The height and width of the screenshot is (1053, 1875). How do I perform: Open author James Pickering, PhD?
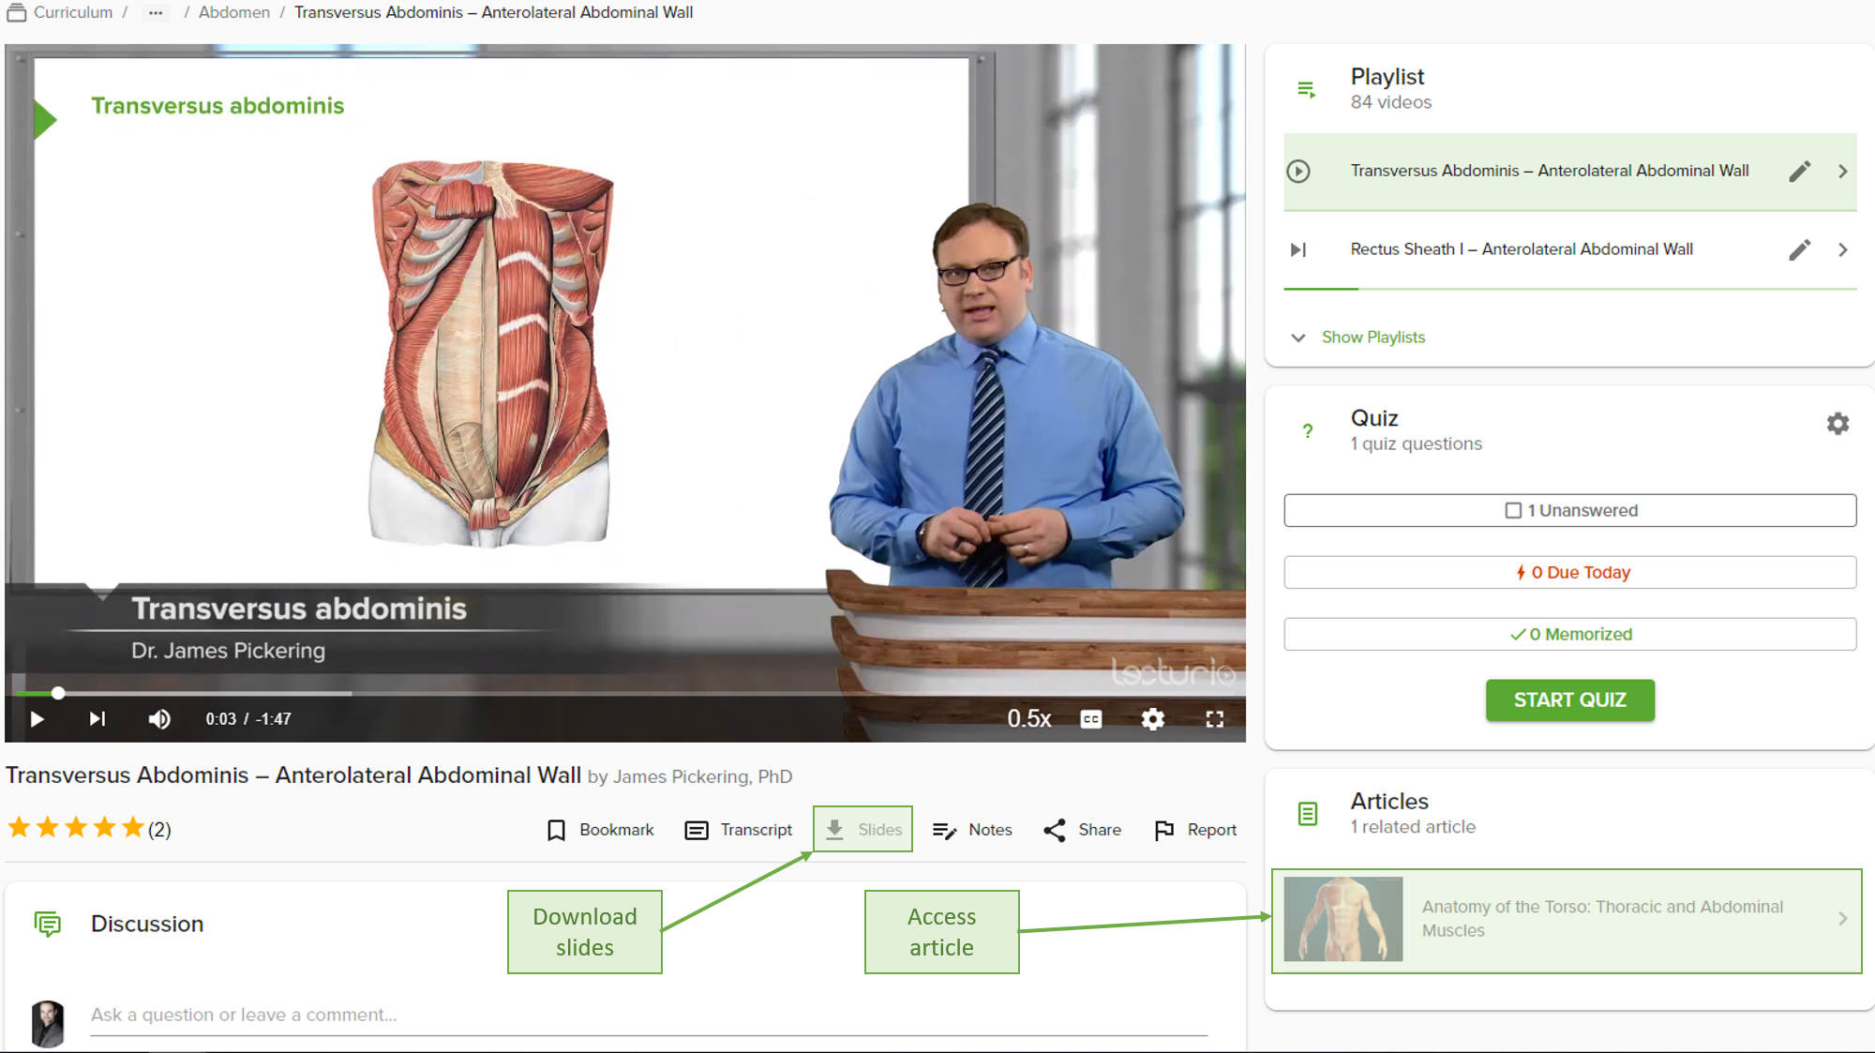pos(702,776)
